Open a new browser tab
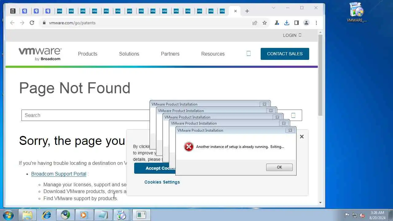 (247, 11)
